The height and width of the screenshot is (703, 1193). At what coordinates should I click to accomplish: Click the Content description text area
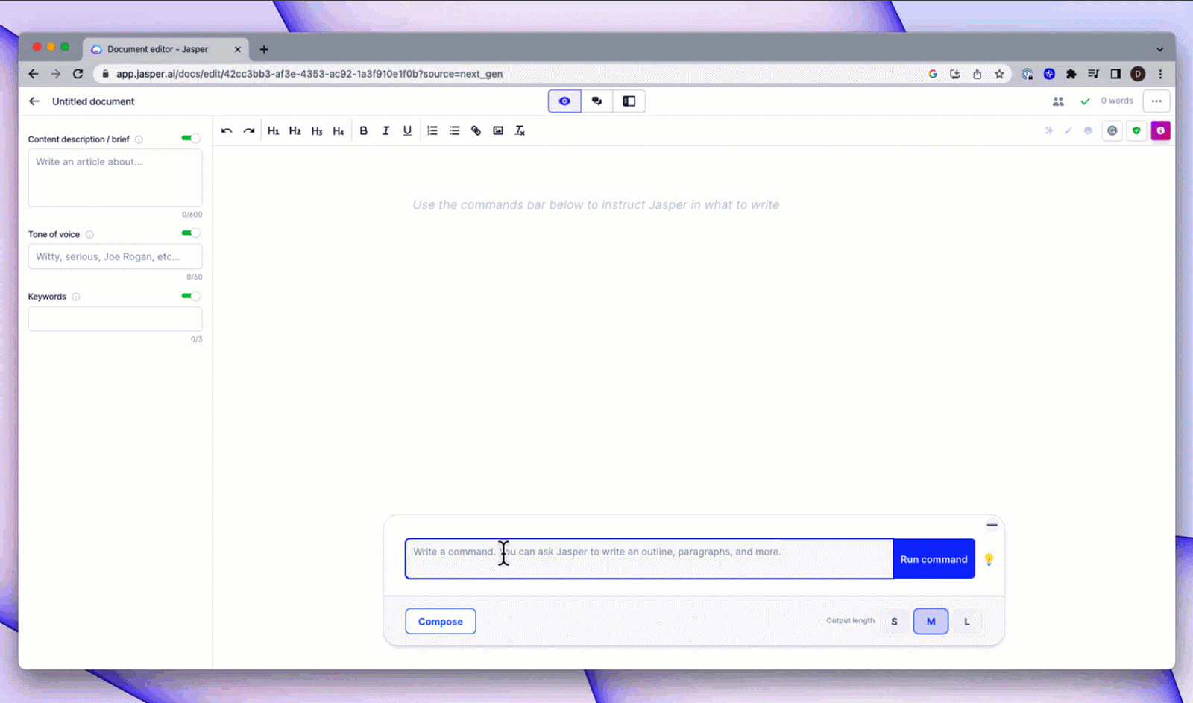(115, 178)
